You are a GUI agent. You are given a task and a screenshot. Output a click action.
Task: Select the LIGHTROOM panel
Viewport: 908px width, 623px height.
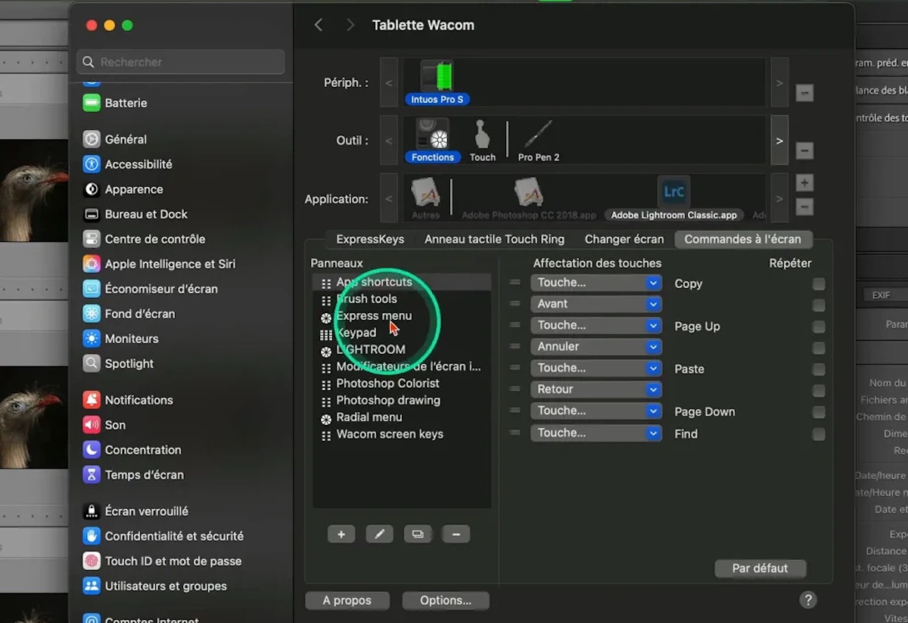pos(402,350)
